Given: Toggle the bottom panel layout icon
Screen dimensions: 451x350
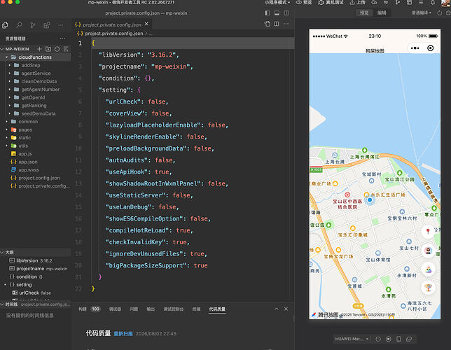Looking at the screenshot, I should tap(277, 13).
